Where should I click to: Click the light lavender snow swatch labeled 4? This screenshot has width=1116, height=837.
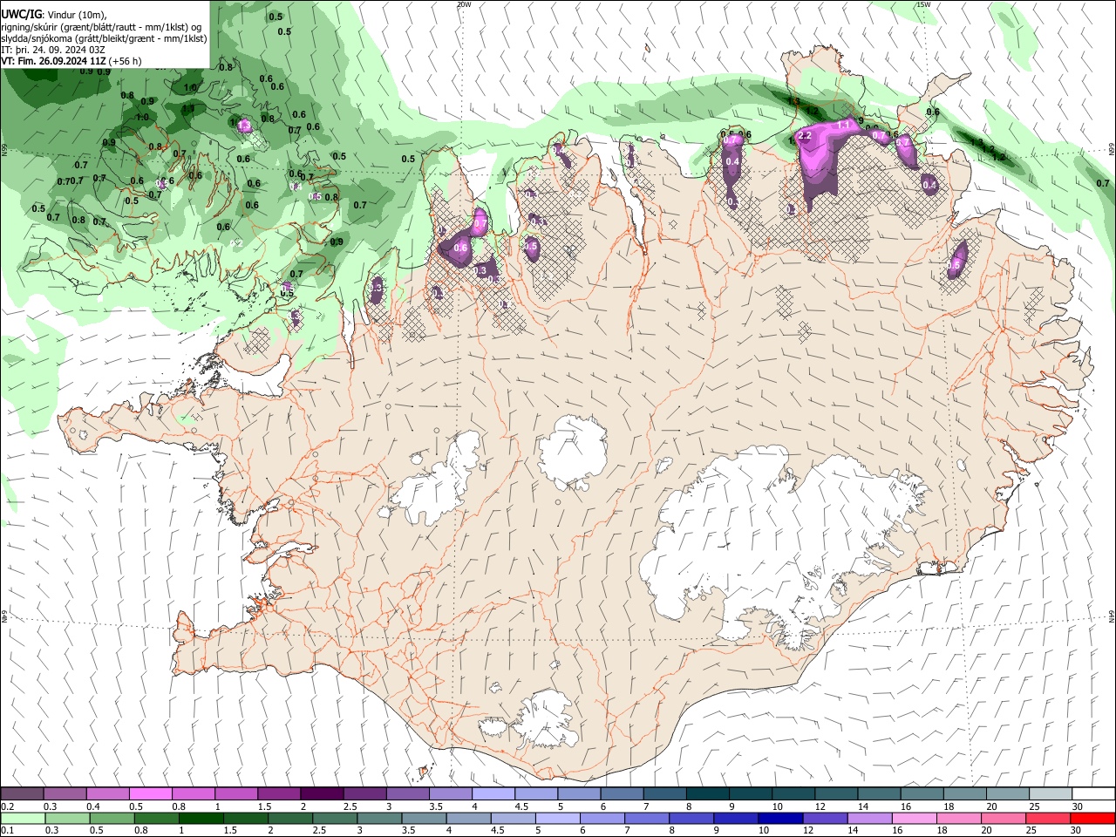point(492,794)
